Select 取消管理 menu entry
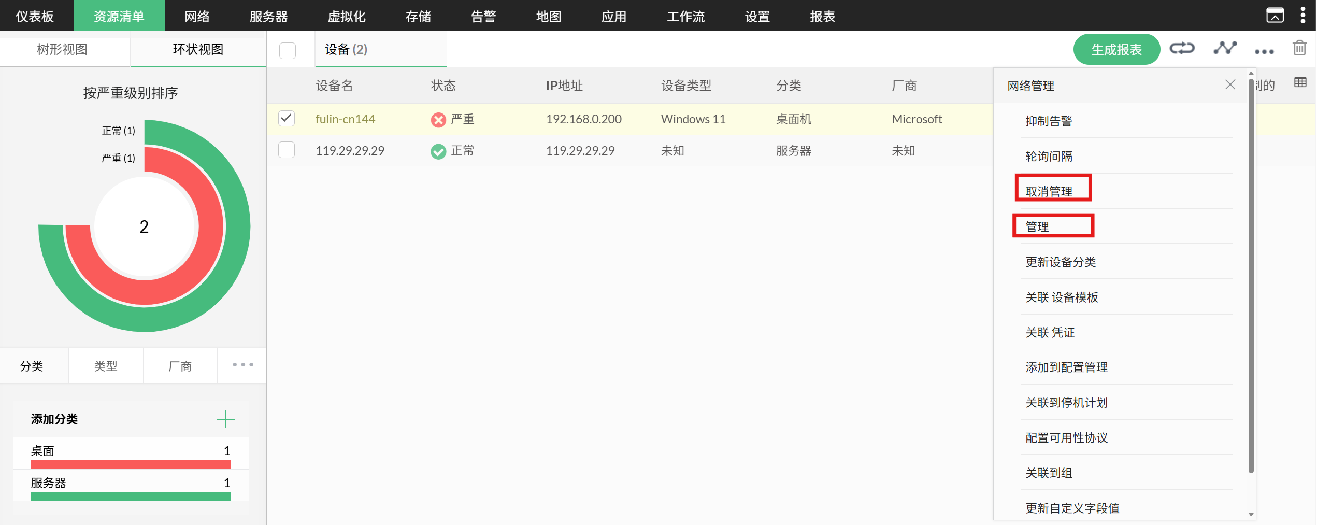Screen dimensions: 1317x525 1126,191
